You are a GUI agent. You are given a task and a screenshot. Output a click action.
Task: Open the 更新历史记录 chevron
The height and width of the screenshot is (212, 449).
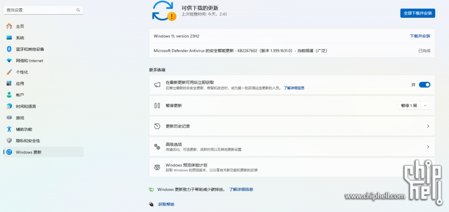point(428,126)
